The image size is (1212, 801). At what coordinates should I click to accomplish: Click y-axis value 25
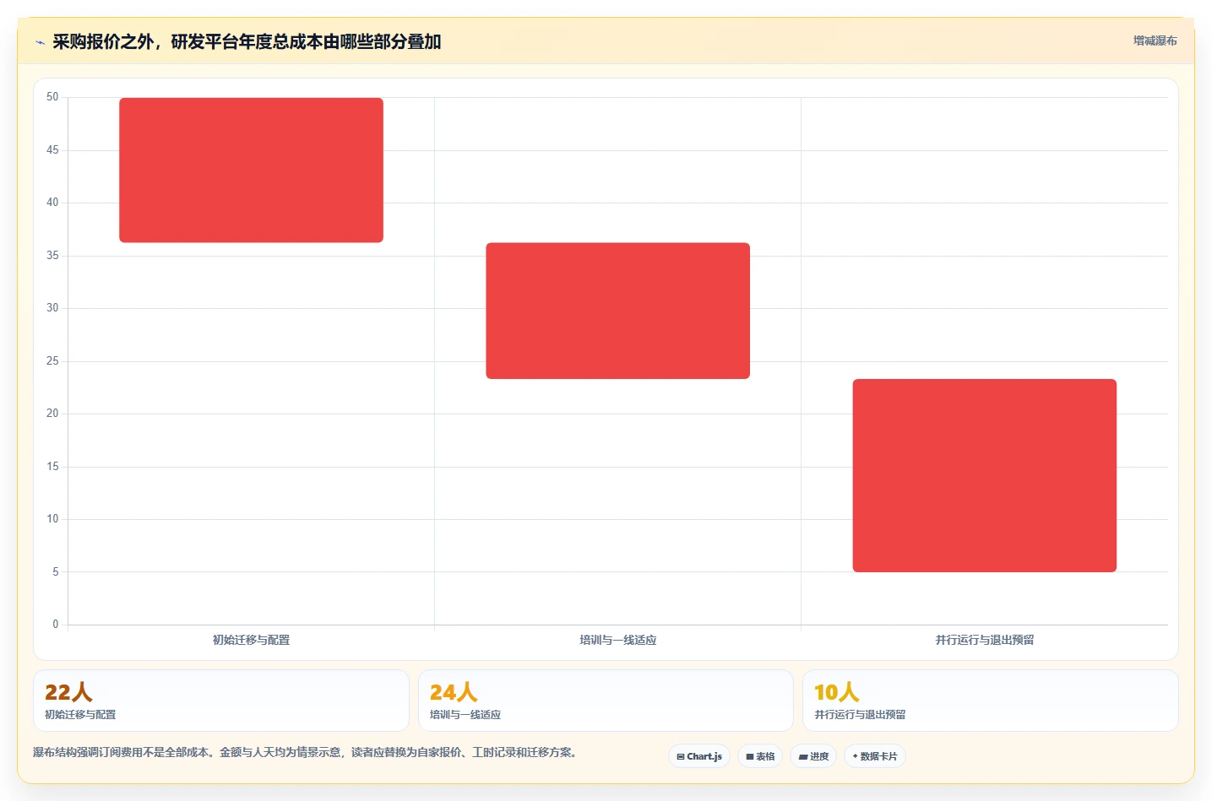coord(52,361)
